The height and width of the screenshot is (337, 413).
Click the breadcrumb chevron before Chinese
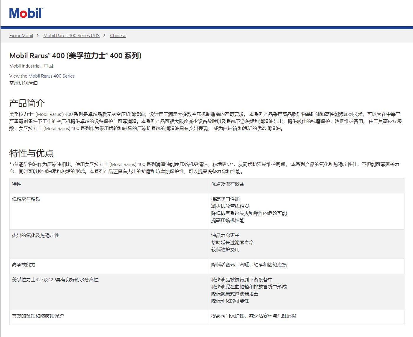coord(104,35)
